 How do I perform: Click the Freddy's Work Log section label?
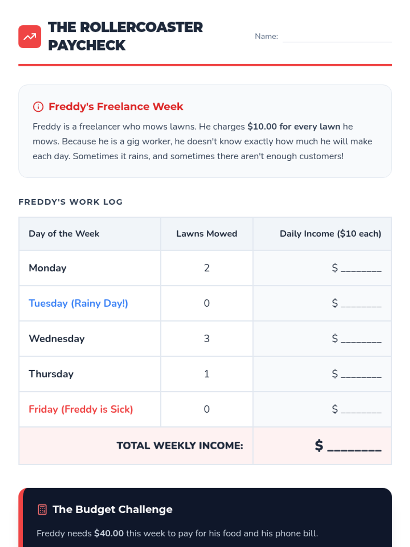(x=70, y=202)
